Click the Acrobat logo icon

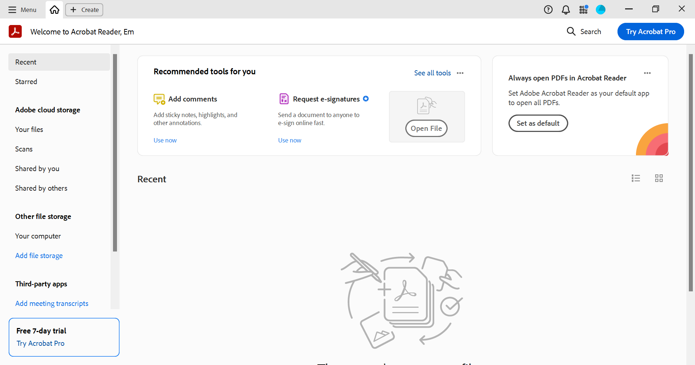pyautogui.click(x=15, y=32)
